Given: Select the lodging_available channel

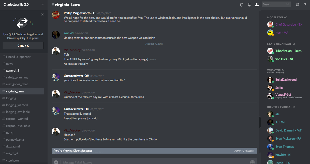Looking at the screenshot, I should point(18,112).
